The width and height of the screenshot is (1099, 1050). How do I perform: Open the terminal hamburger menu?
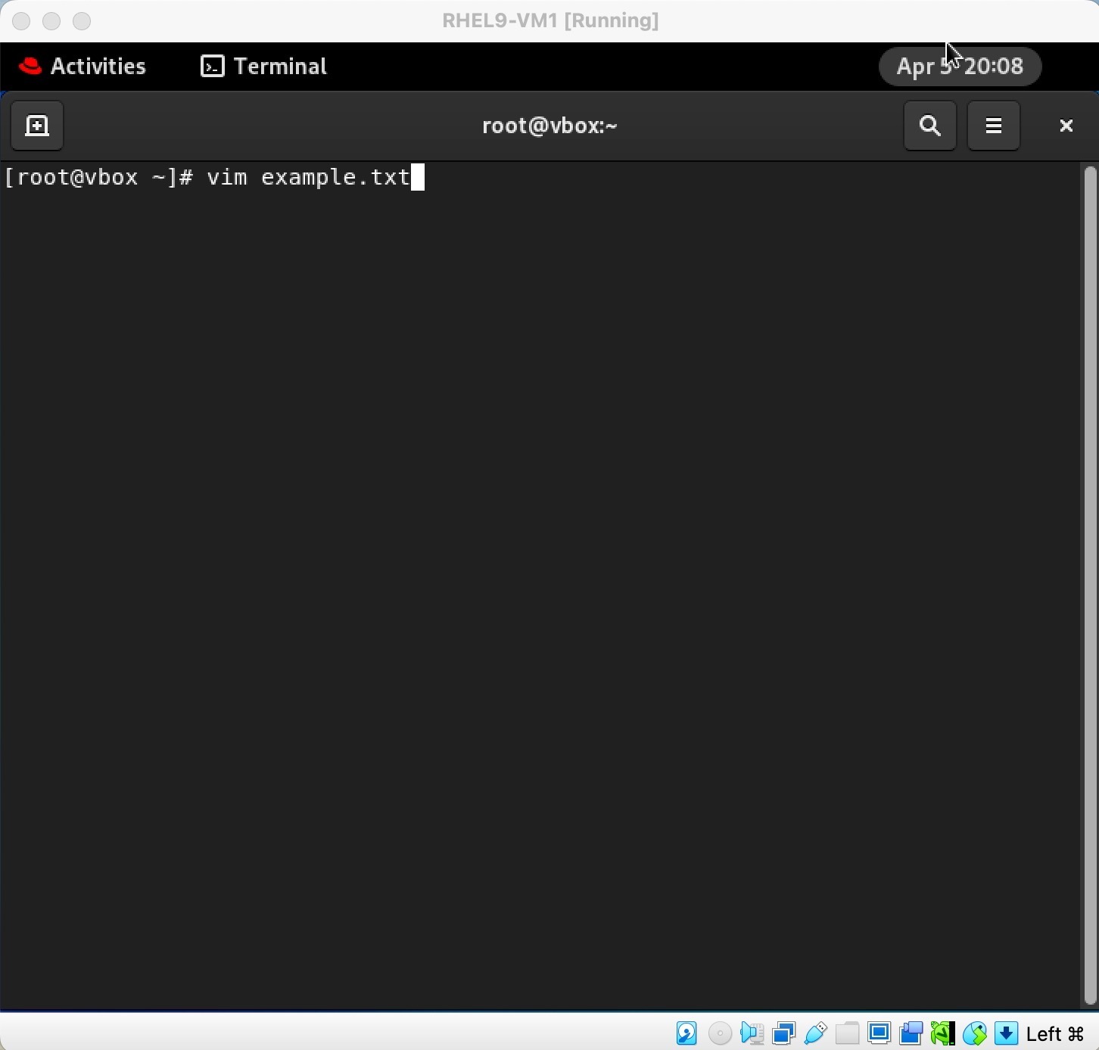(x=994, y=126)
